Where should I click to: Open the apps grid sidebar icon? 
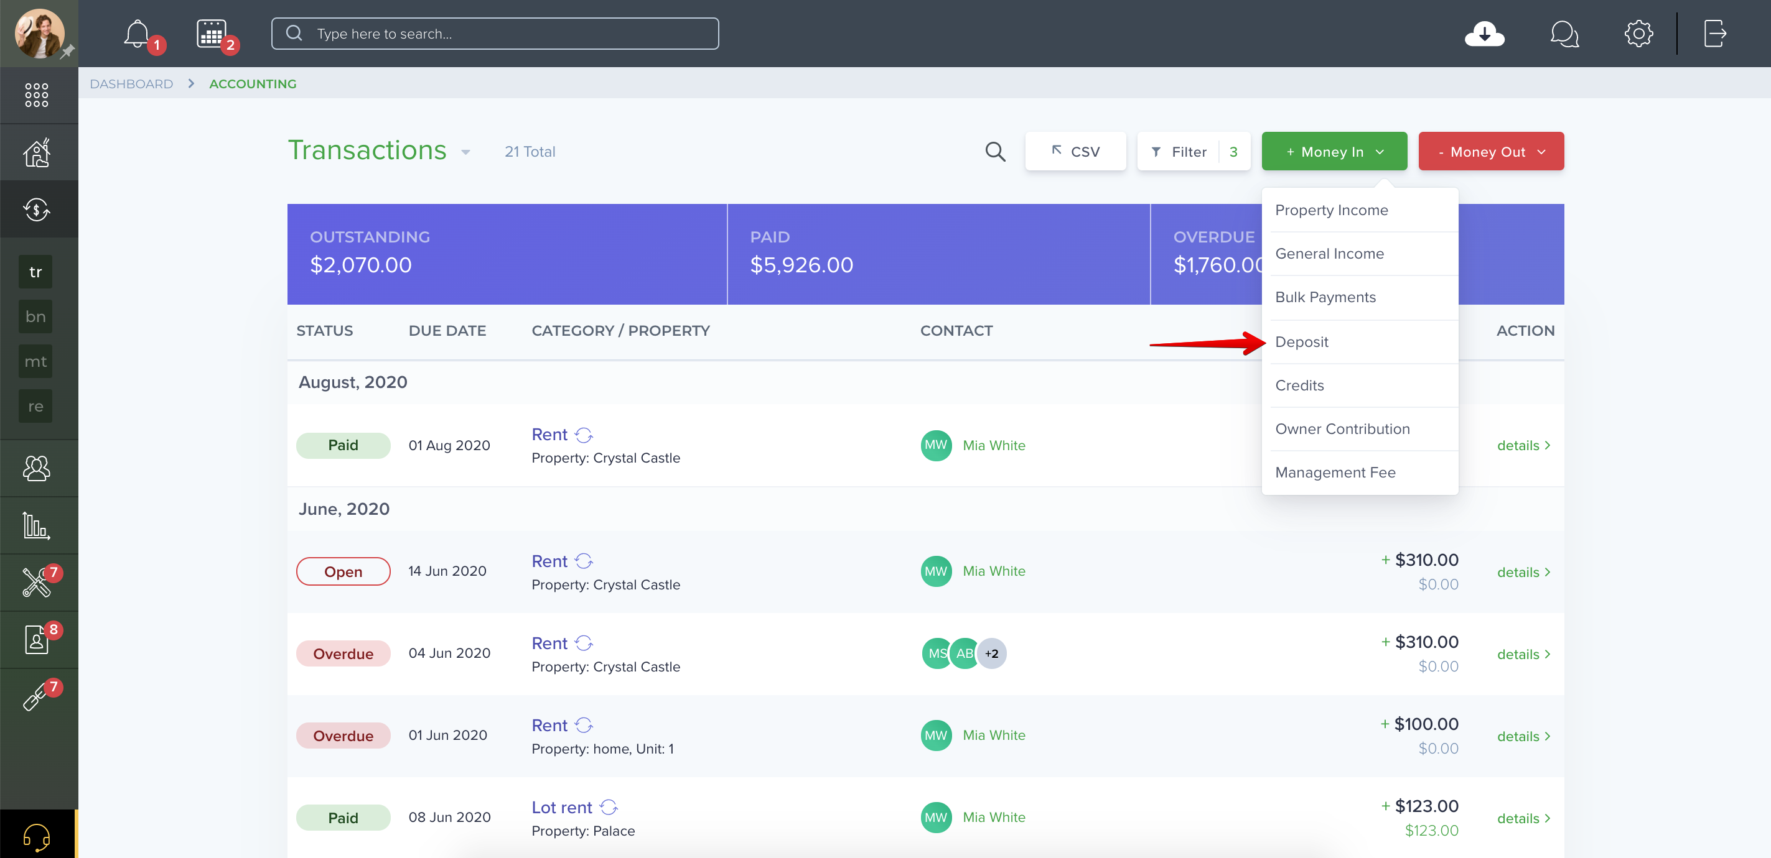click(37, 96)
